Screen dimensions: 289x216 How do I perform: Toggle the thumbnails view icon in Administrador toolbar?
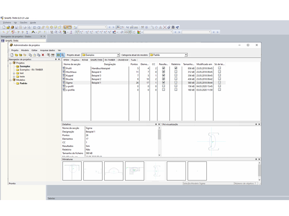(x=58, y=55)
